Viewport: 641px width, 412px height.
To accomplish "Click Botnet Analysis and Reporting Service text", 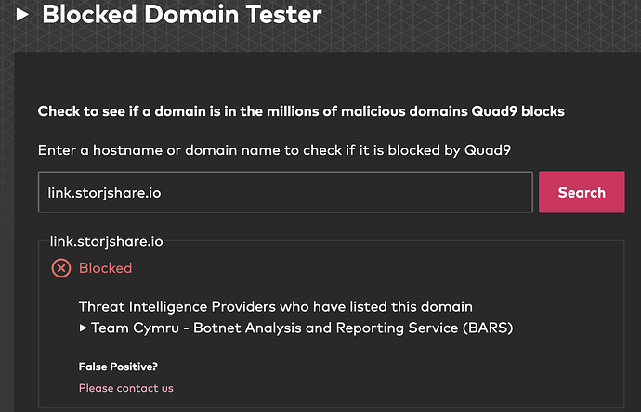I will tap(326, 328).
